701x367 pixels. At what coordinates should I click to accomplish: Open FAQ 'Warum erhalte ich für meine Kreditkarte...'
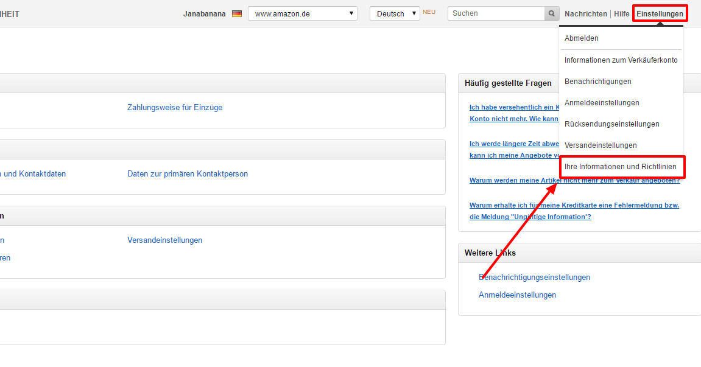point(574,211)
